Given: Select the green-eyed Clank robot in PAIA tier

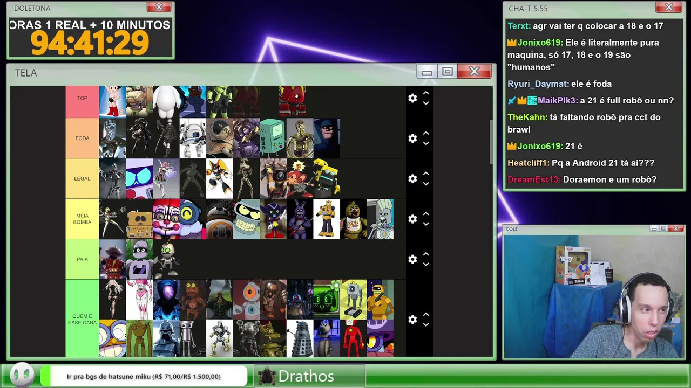Looking at the screenshot, I should click(x=166, y=259).
